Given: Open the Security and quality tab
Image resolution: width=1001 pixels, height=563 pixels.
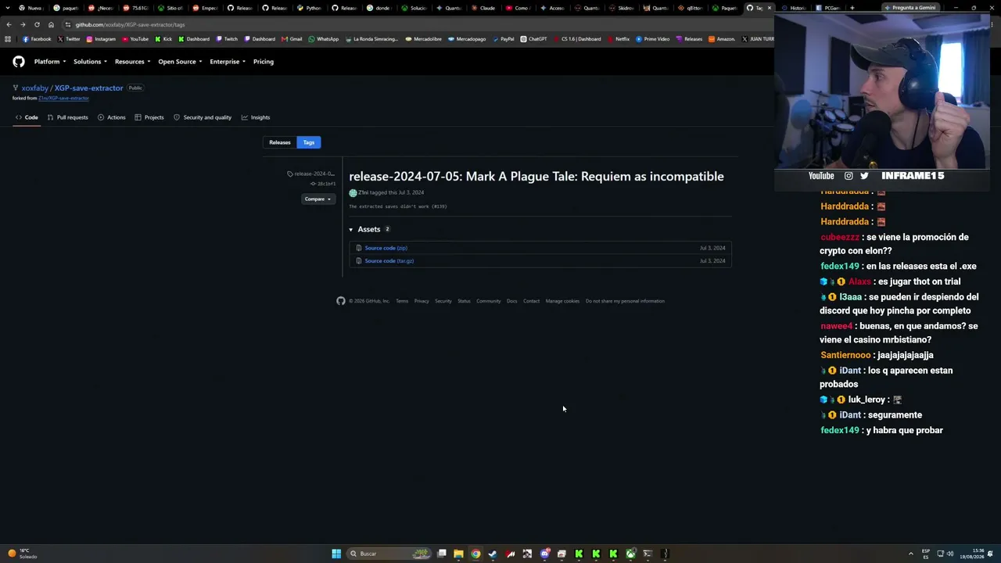Looking at the screenshot, I should tap(203, 117).
